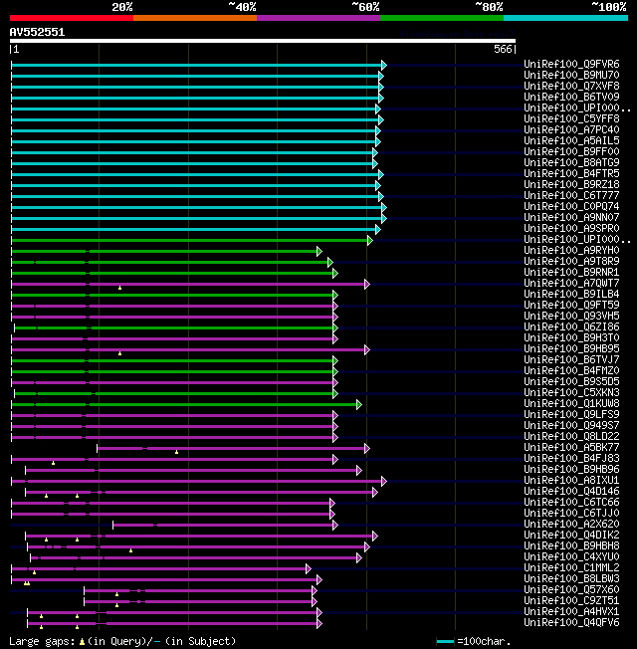Click the white query sequence bar
This screenshot has width=637, height=649.
coord(263,41)
